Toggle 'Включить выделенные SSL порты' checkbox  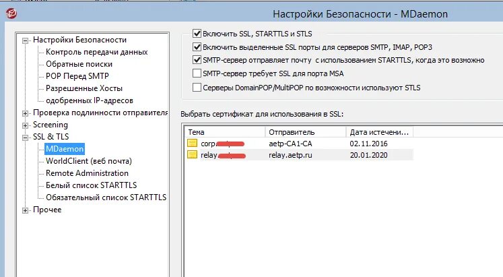click(x=197, y=47)
